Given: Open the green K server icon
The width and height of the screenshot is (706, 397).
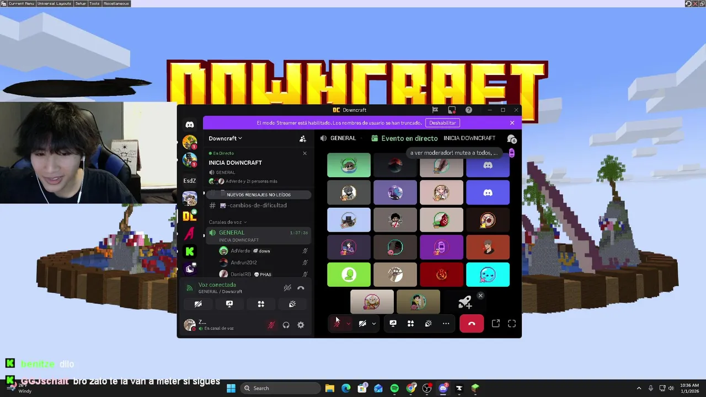Looking at the screenshot, I should coord(190,251).
